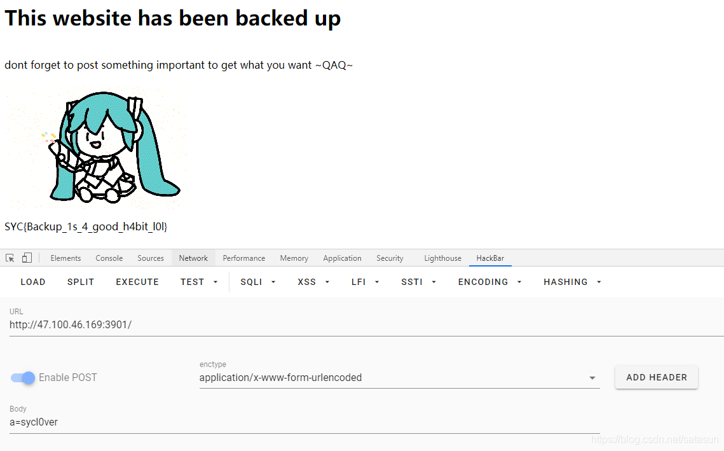Open the Lighthouse tab

coord(442,258)
